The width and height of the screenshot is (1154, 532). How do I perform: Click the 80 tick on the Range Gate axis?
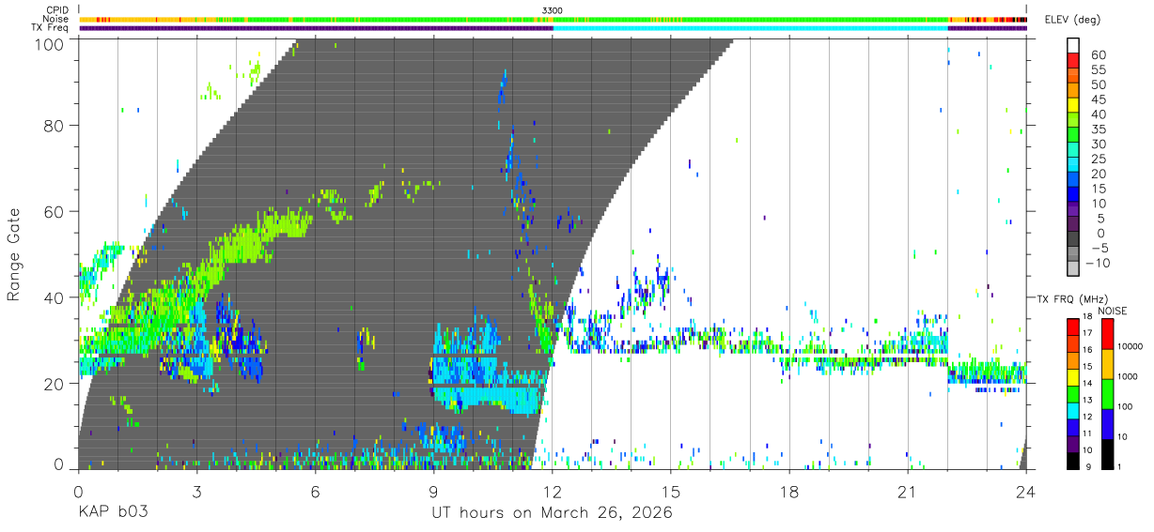click(x=55, y=125)
